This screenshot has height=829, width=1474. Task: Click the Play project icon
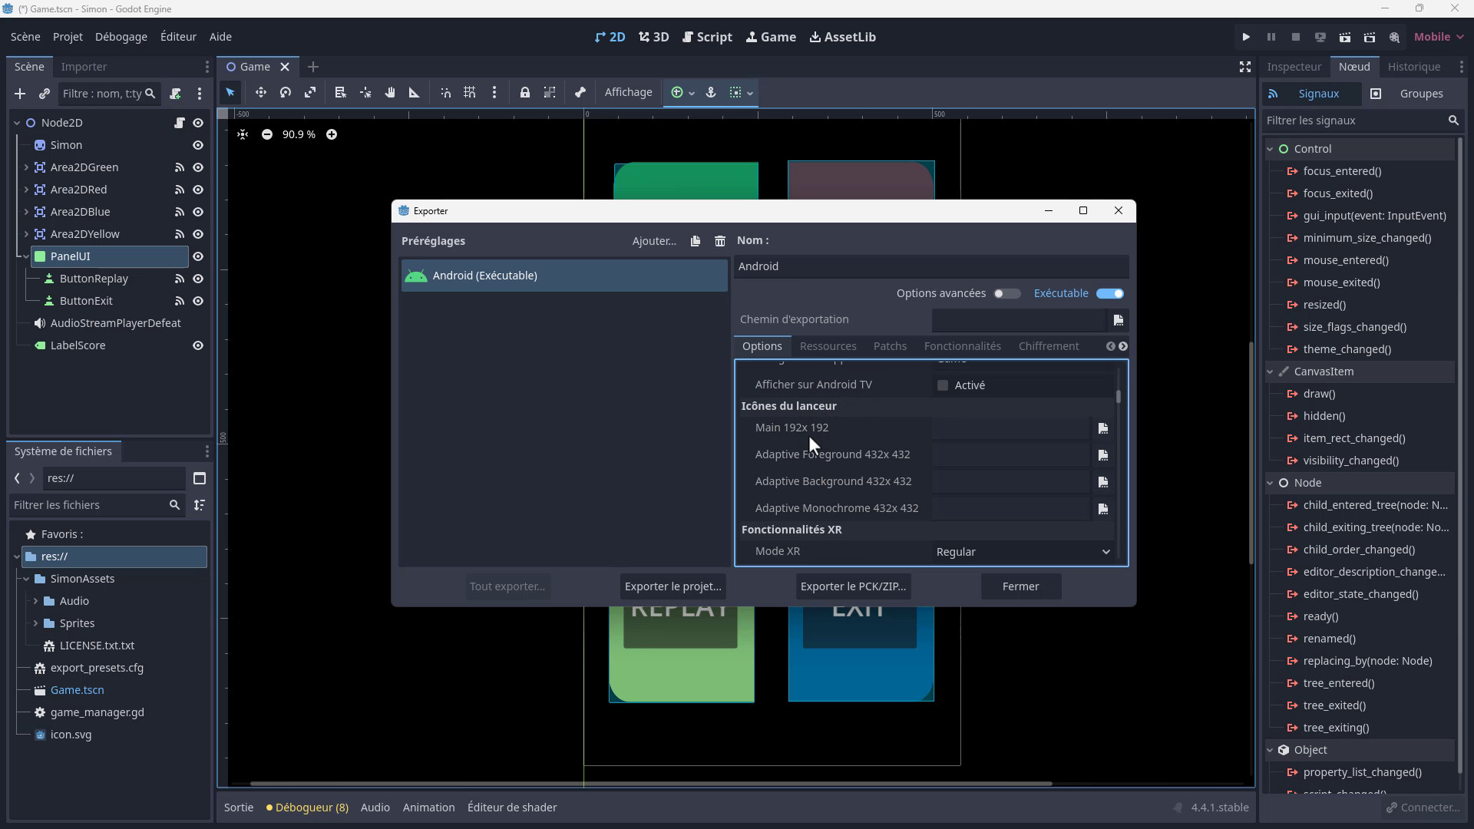point(1246,37)
